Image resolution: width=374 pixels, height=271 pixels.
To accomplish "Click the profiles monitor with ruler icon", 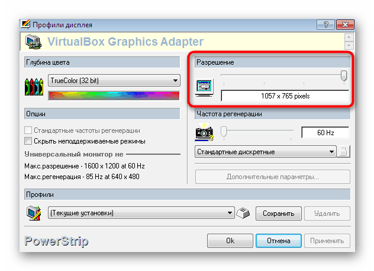I will (x=34, y=213).
